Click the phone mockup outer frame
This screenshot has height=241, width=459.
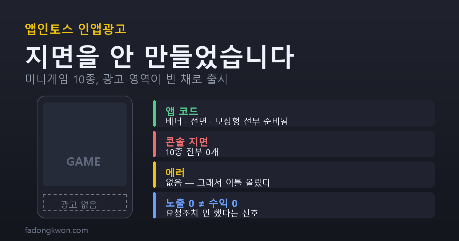pos(85,157)
